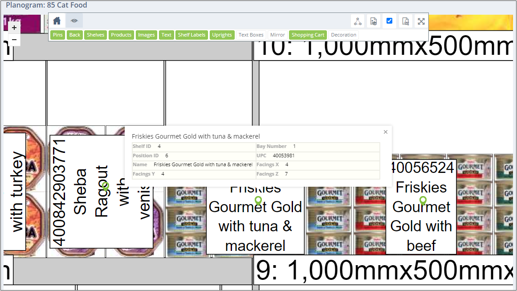Screen dimensions: 517x291
Task: Click the Bay Number value 1
Action: pos(294,146)
